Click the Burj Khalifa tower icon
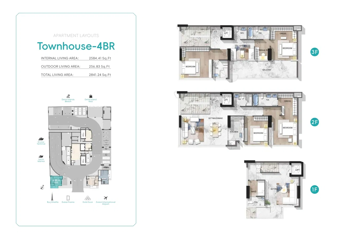This screenshot has width=338, height=239. click(x=53, y=197)
